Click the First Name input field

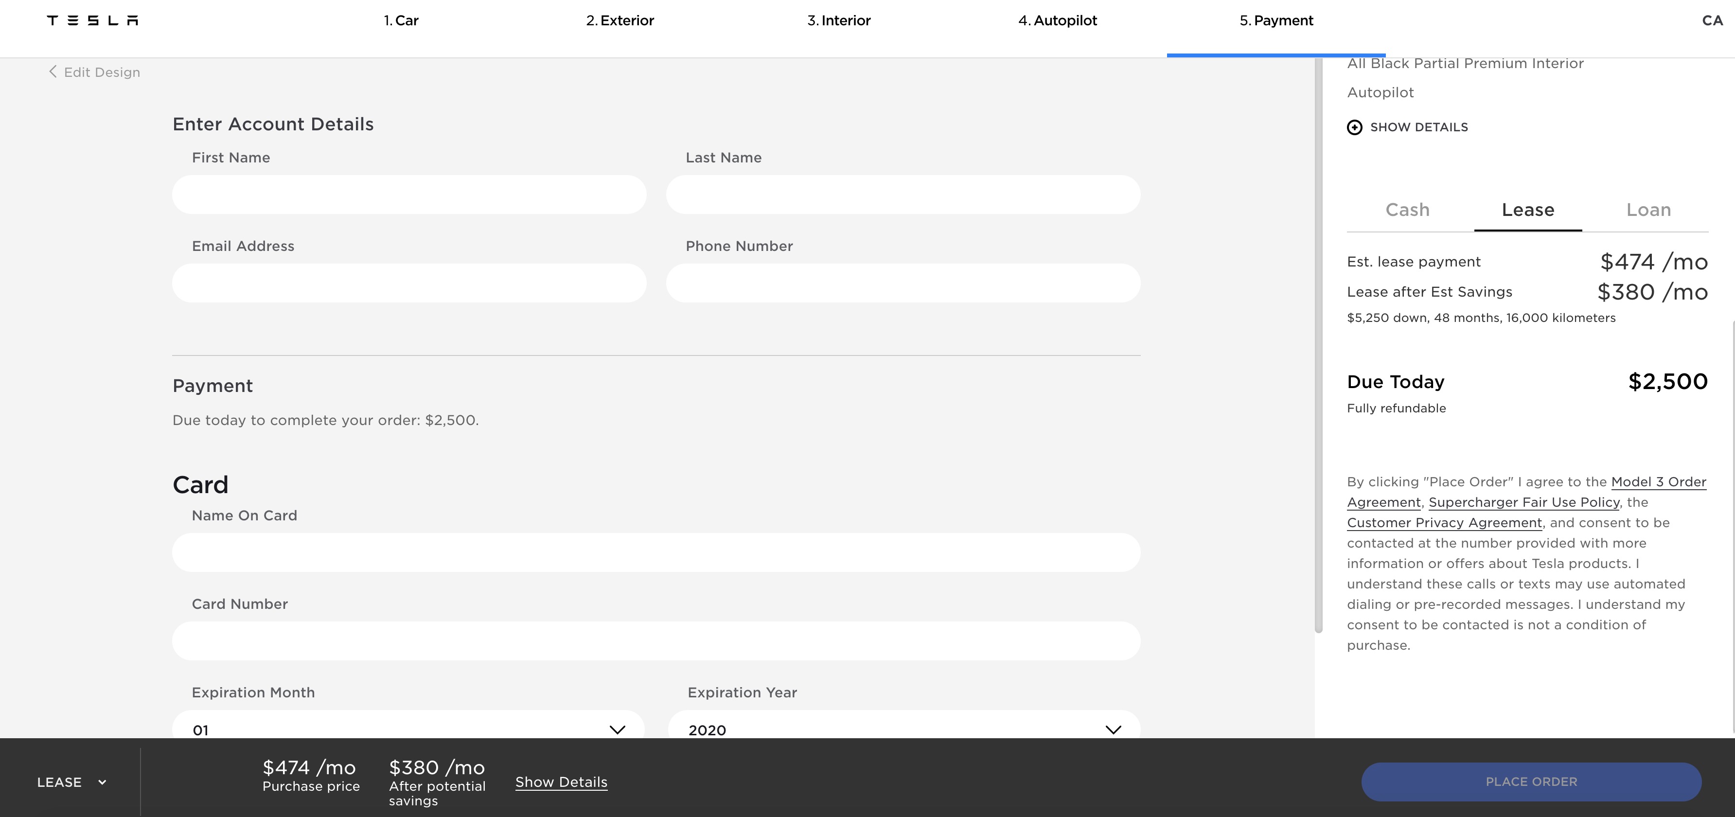[409, 195]
